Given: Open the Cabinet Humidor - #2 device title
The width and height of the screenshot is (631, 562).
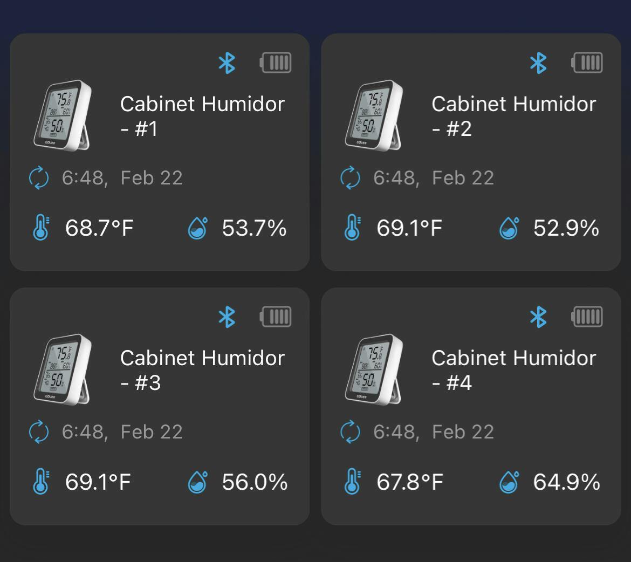Looking at the screenshot, I should (x=513, y=116).
